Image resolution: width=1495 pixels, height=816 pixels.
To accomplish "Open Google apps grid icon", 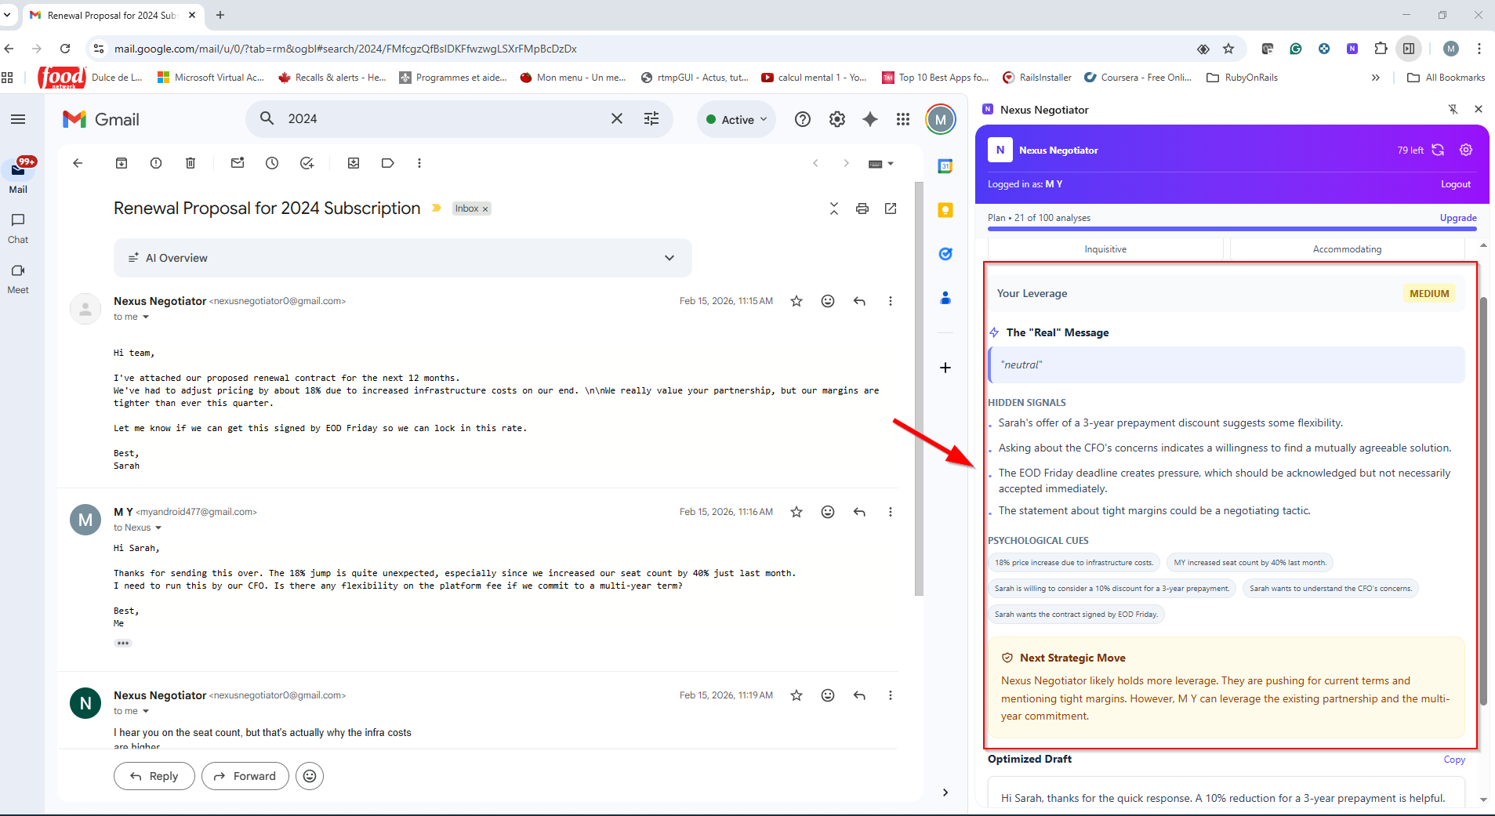I will click(x=903, y=119).
